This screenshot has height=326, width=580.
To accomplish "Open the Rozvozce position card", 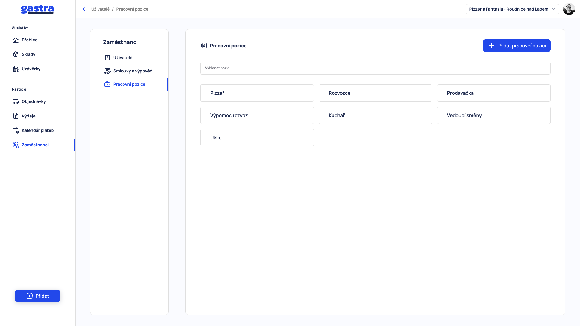I will 375,93.
